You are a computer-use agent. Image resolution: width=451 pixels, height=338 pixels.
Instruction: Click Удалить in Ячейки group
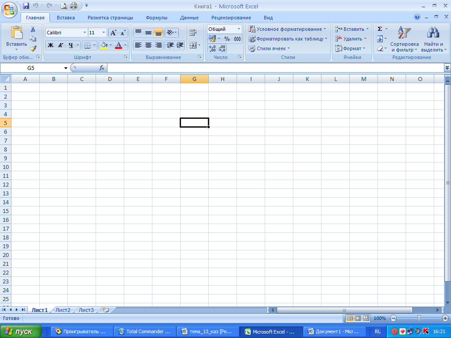coord(351,39)
